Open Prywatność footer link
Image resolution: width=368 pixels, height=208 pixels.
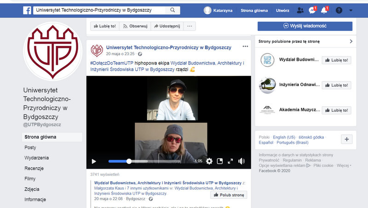point(269,160)
